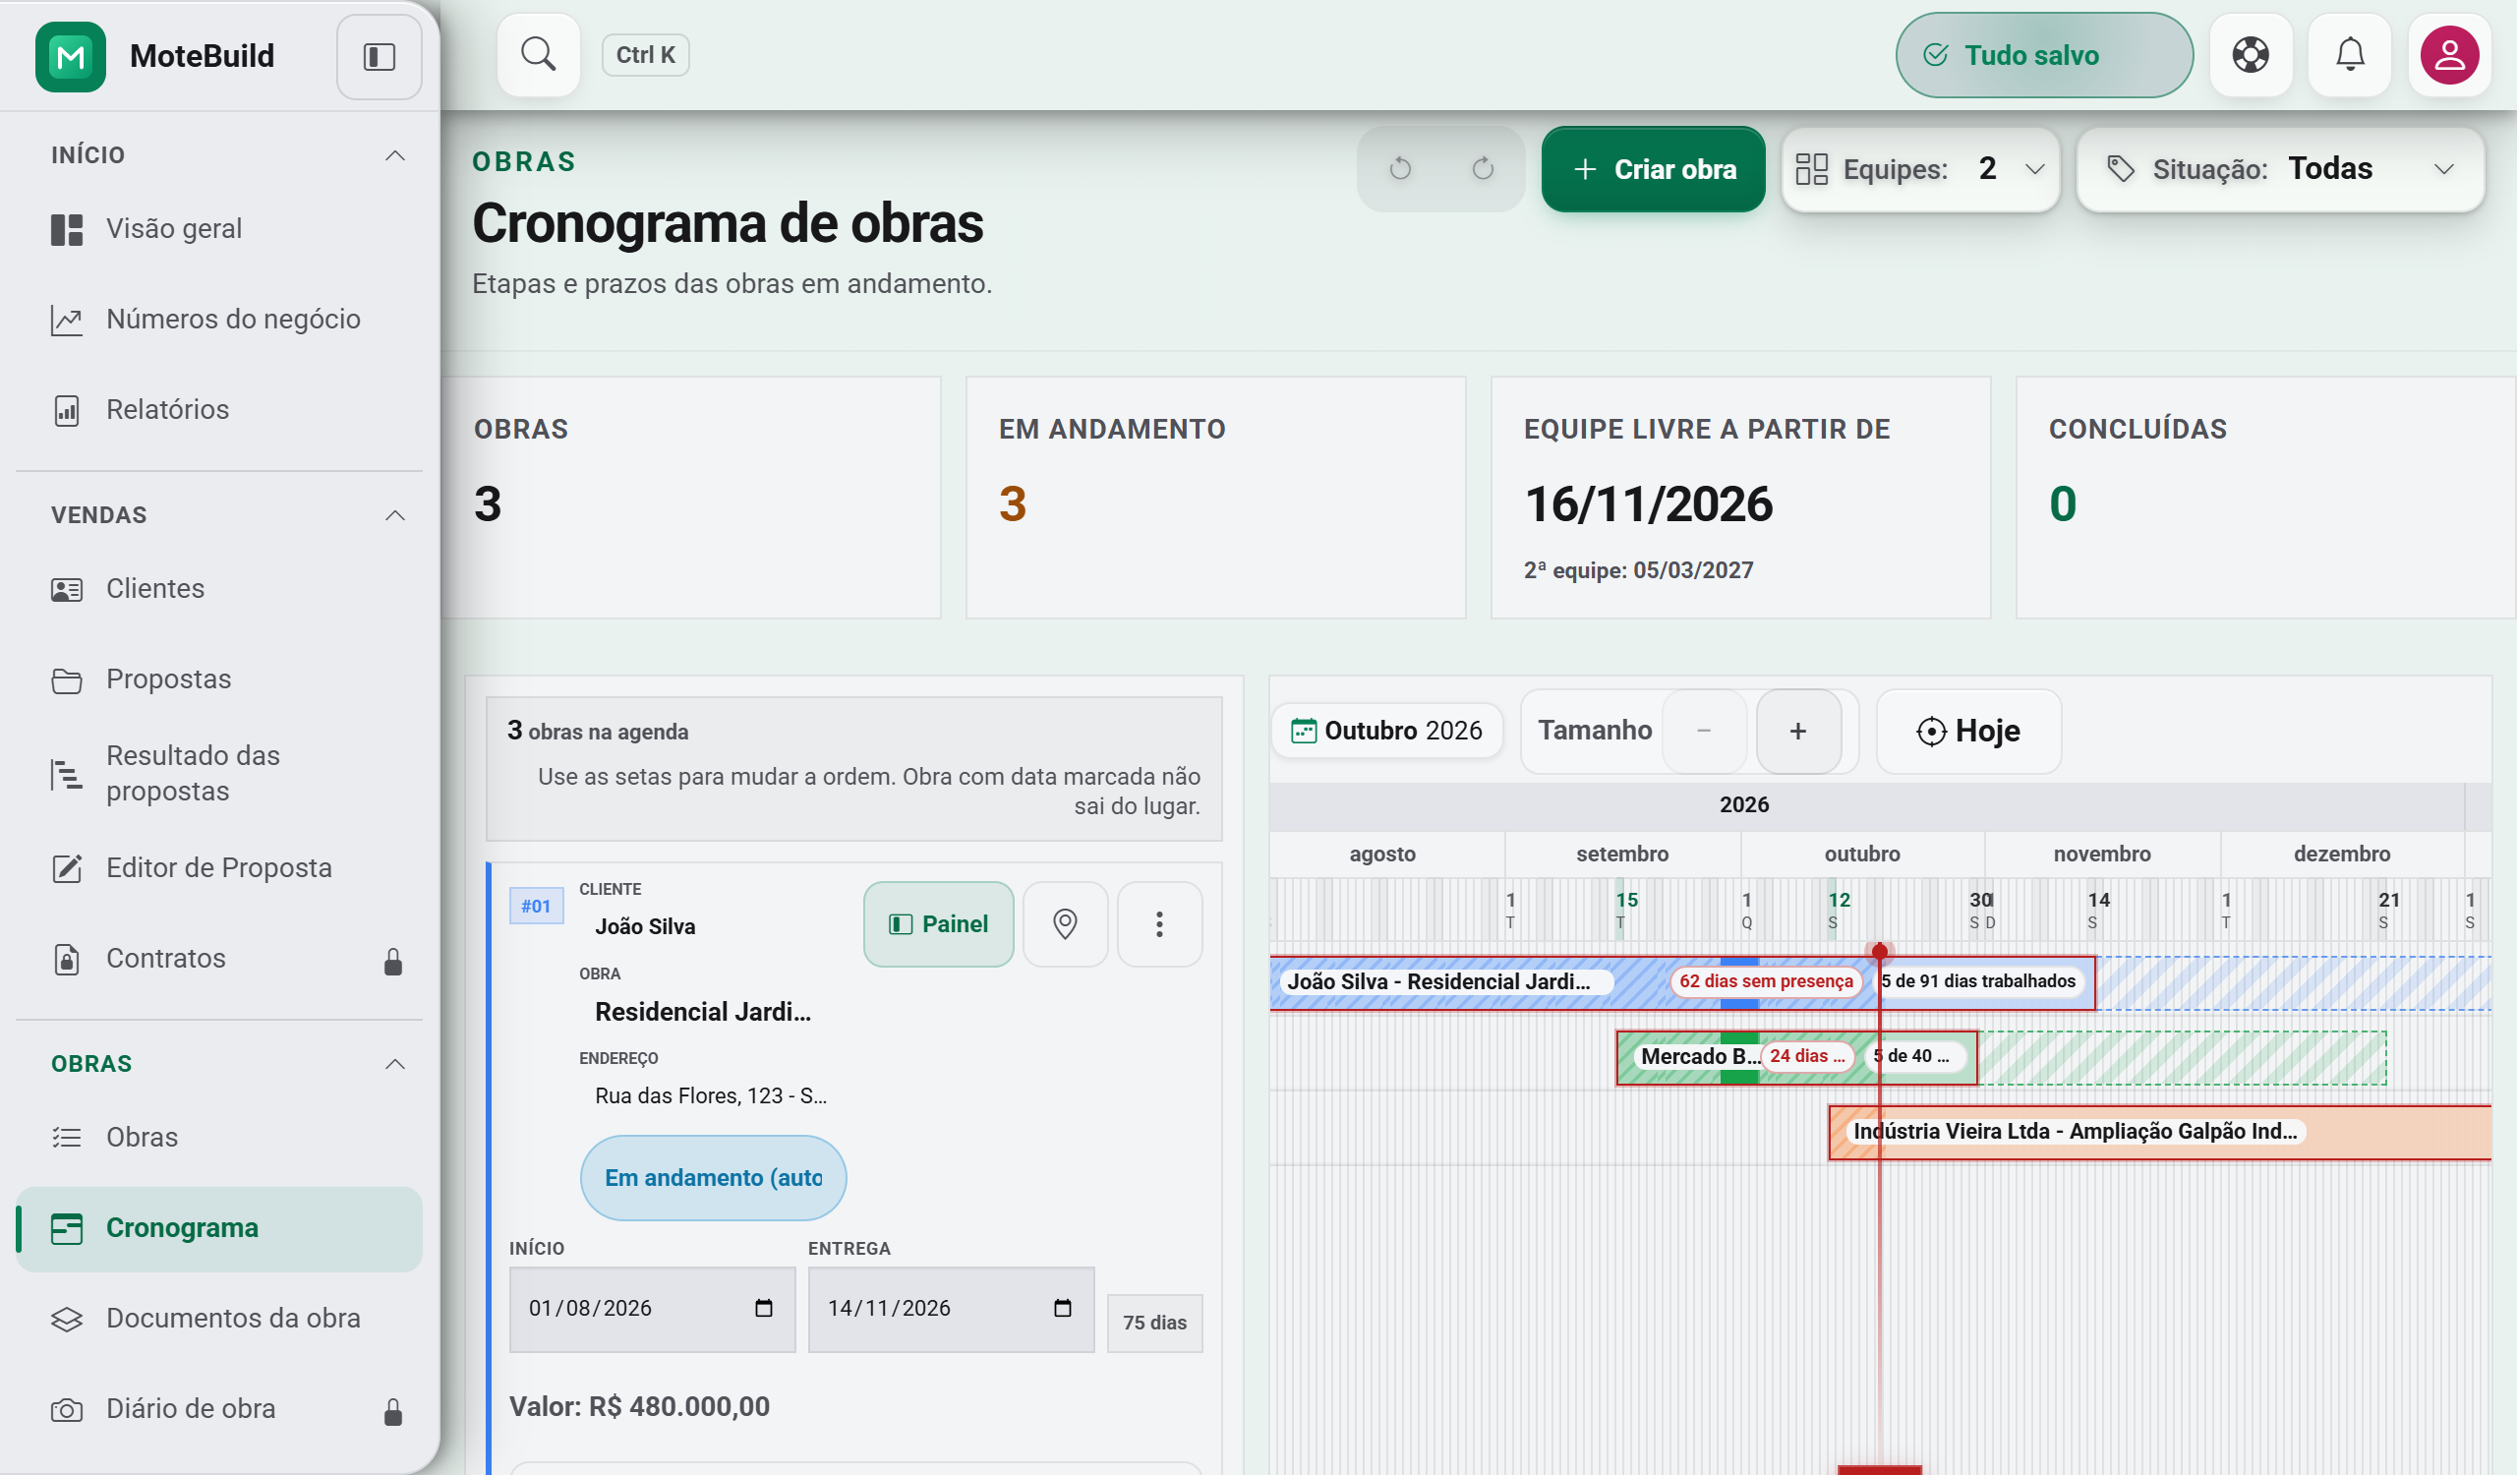Open the calendar picker in Início date field

tap(763, 1308)
